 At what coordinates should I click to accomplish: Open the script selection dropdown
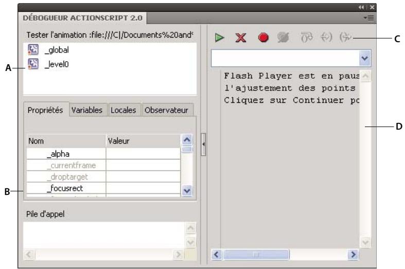click(365, 58)
